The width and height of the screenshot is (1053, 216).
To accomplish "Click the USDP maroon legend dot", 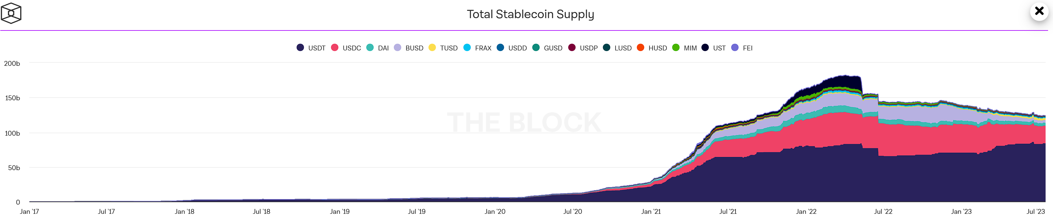I will [572, 48].
